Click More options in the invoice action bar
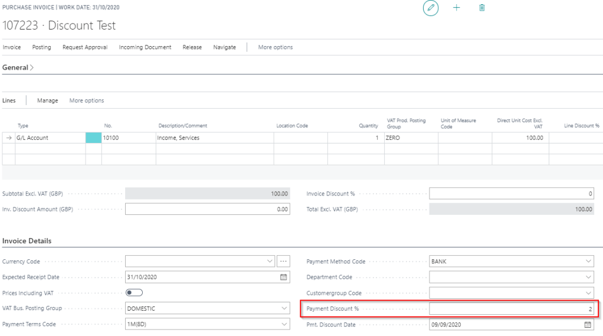 (275, 47)
